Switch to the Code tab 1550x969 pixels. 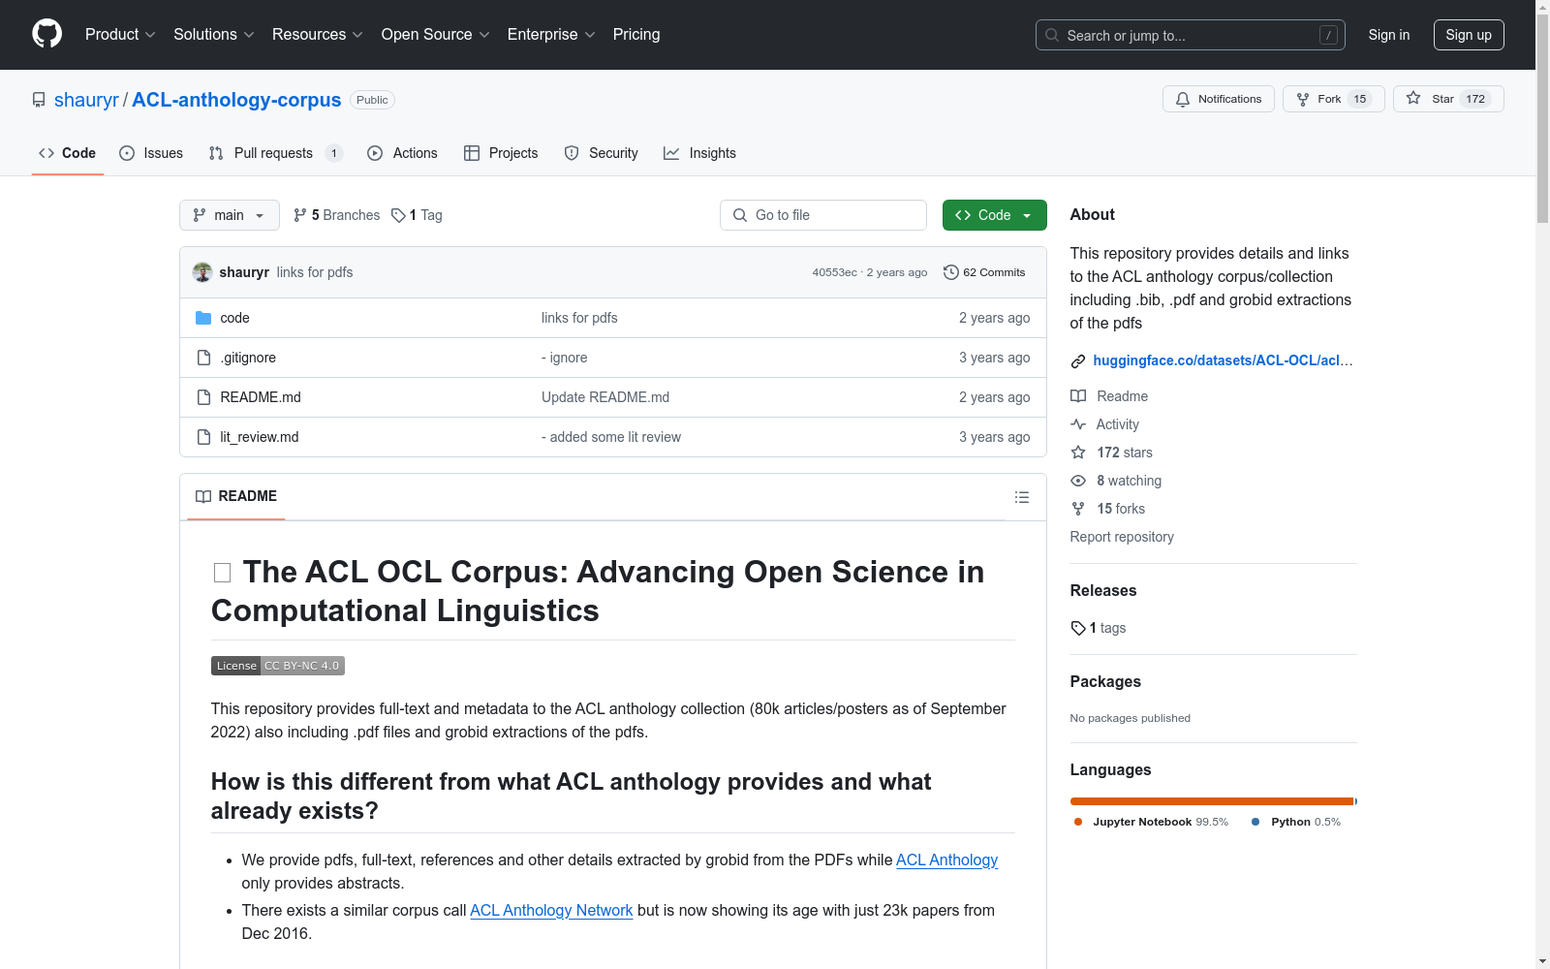click(x=68, y=153)
